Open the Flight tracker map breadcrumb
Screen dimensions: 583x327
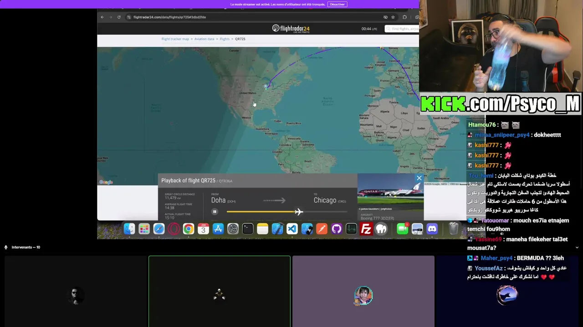pyautogui.click(x=175, y=39)
